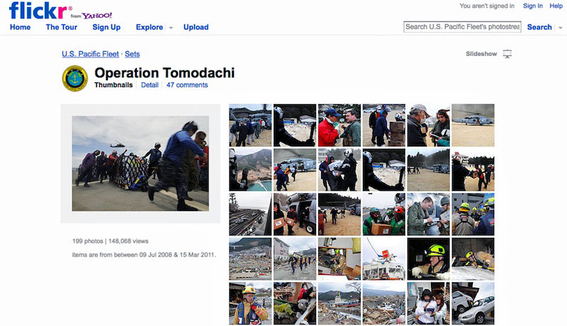Go to the Home tab
Image resolution: width=567 pixels, height=326 pixels.
20,27
